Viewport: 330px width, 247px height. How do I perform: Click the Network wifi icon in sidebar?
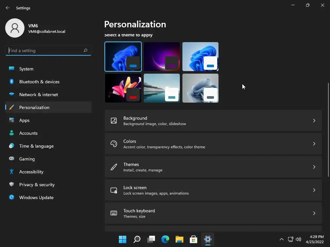pos(12,94)
